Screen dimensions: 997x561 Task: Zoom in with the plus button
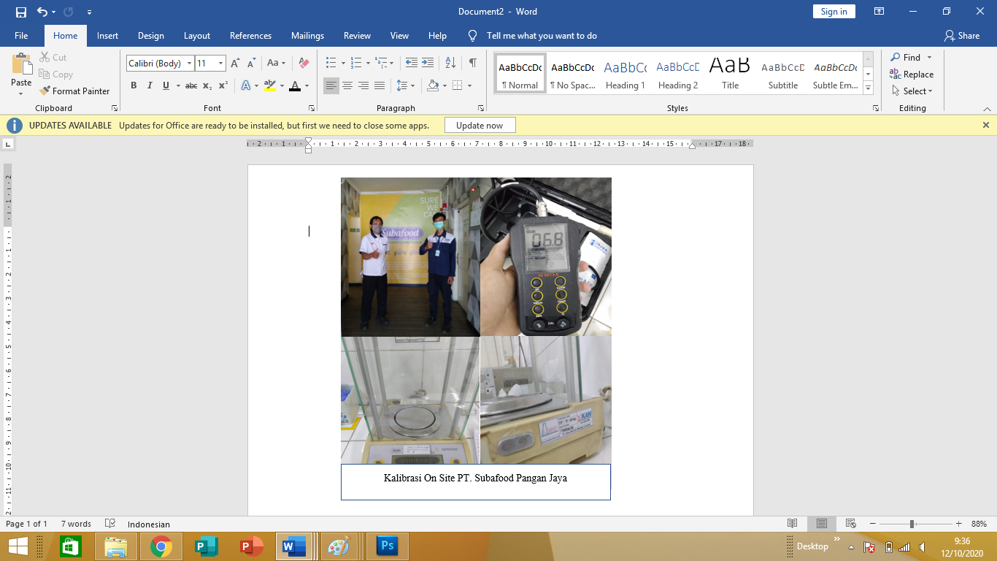tap(958, 524)
